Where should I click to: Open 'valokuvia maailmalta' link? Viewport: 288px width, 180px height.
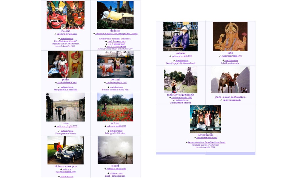tap(231, 100)
